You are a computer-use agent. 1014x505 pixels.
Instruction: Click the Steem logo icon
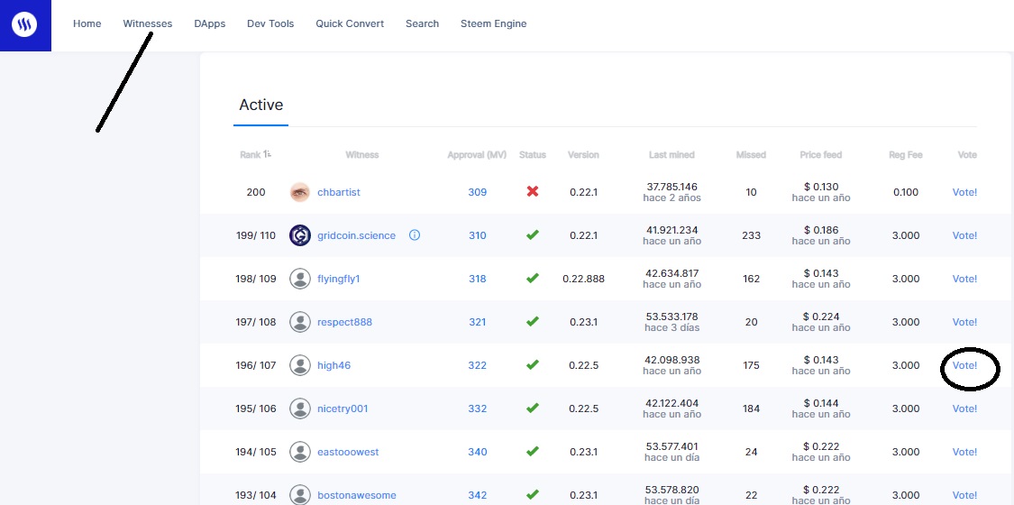point(24,25)
